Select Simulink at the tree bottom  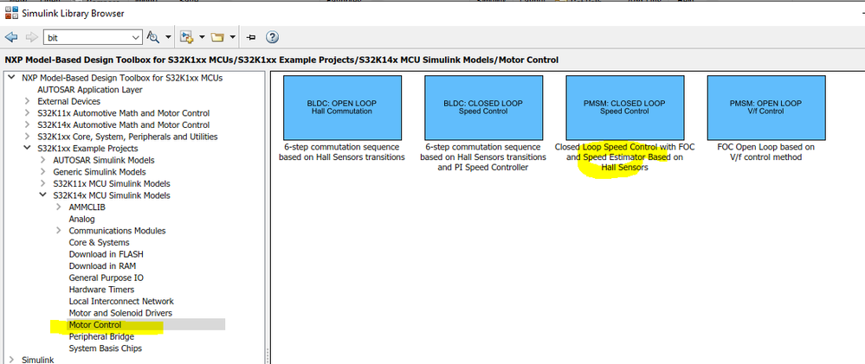pos(37,360)
